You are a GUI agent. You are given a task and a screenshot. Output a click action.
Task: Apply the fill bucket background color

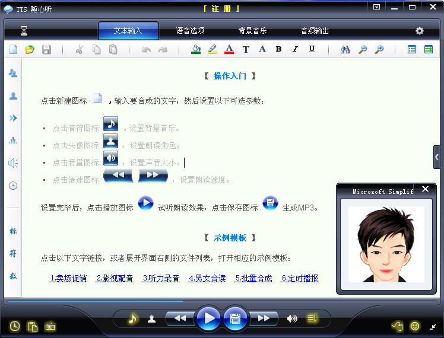[x=196, y=49]
